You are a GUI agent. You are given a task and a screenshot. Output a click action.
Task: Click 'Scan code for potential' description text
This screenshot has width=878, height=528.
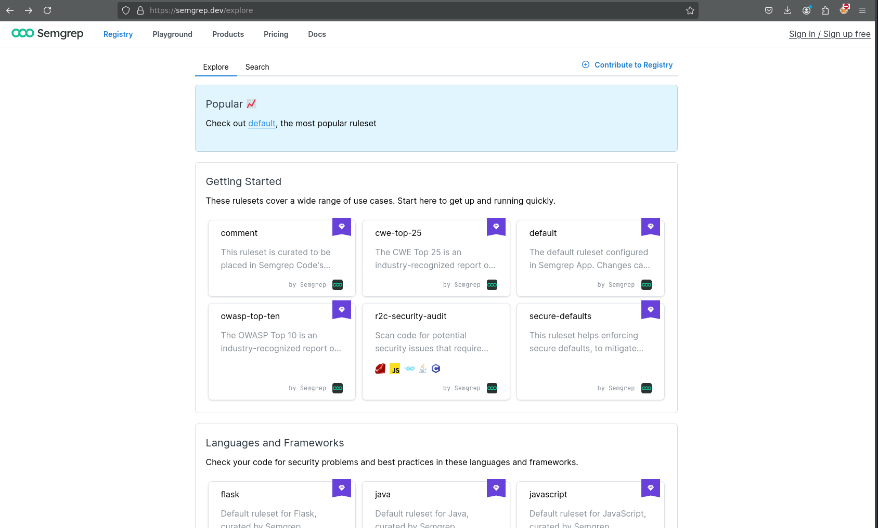coord(421,335)
